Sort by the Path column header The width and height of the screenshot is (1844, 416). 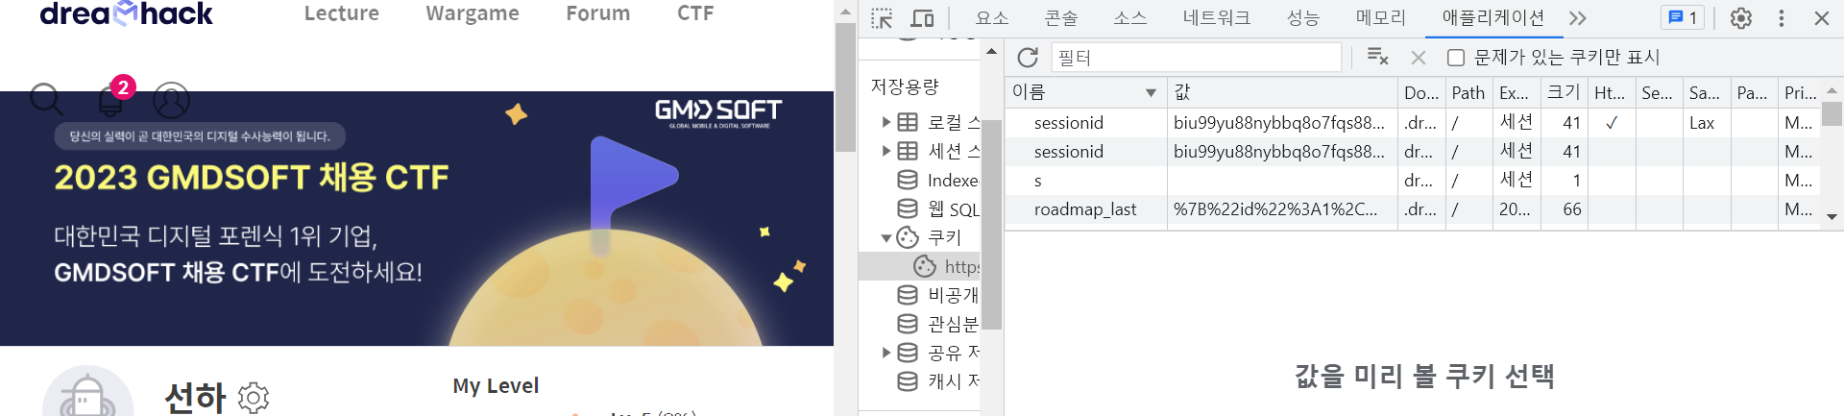(x=1468, y=92)
